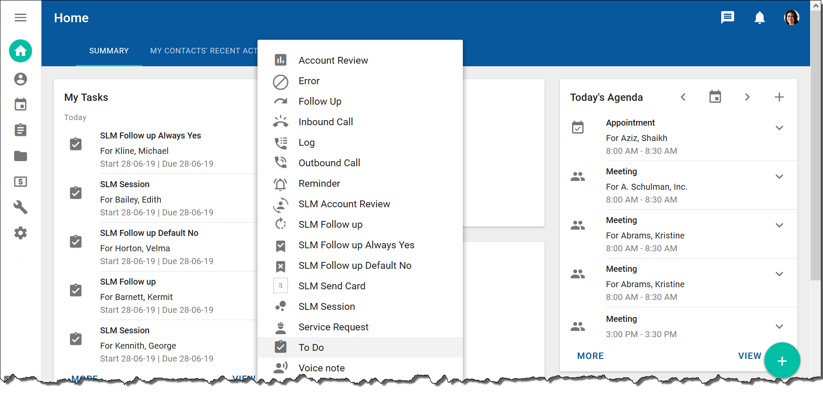
Task: Choose Outbound Call in the menu
Action: pos(329,163)
